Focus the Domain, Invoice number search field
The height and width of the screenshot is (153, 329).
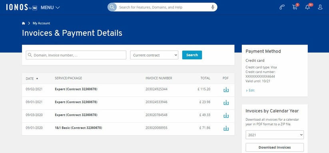(x=76, y=55)
